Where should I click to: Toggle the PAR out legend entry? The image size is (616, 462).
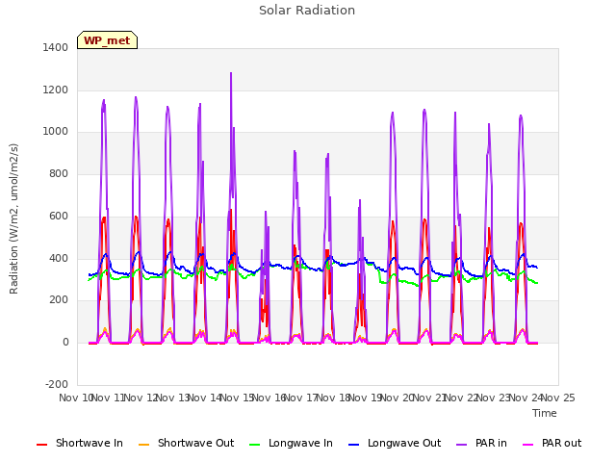pos(552,443)
